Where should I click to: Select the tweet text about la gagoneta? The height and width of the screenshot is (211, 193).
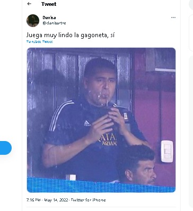point(71,35)
